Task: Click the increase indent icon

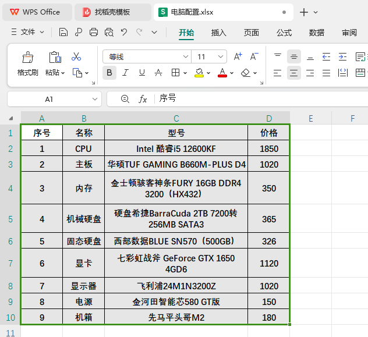Action: pos(342,57)
